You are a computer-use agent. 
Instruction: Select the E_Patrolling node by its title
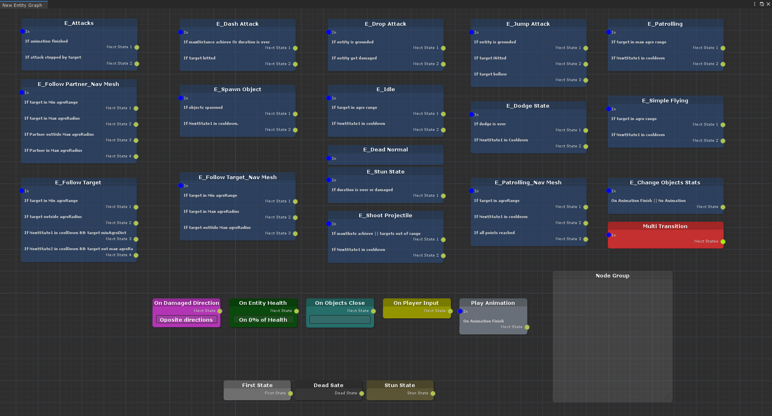[x=665, y=24]
